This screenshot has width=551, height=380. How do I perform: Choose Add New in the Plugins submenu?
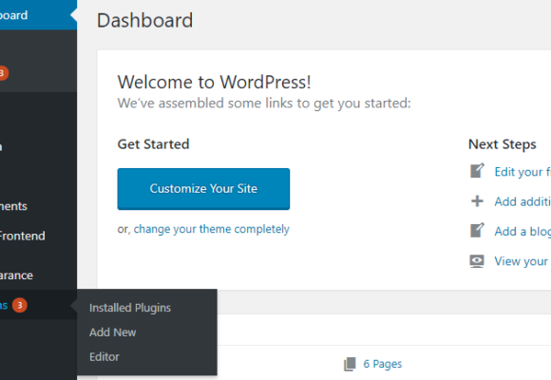pyautogui.click(x=112, y=332)
